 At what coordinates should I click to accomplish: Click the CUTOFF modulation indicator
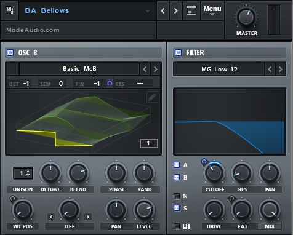[204, 161]
